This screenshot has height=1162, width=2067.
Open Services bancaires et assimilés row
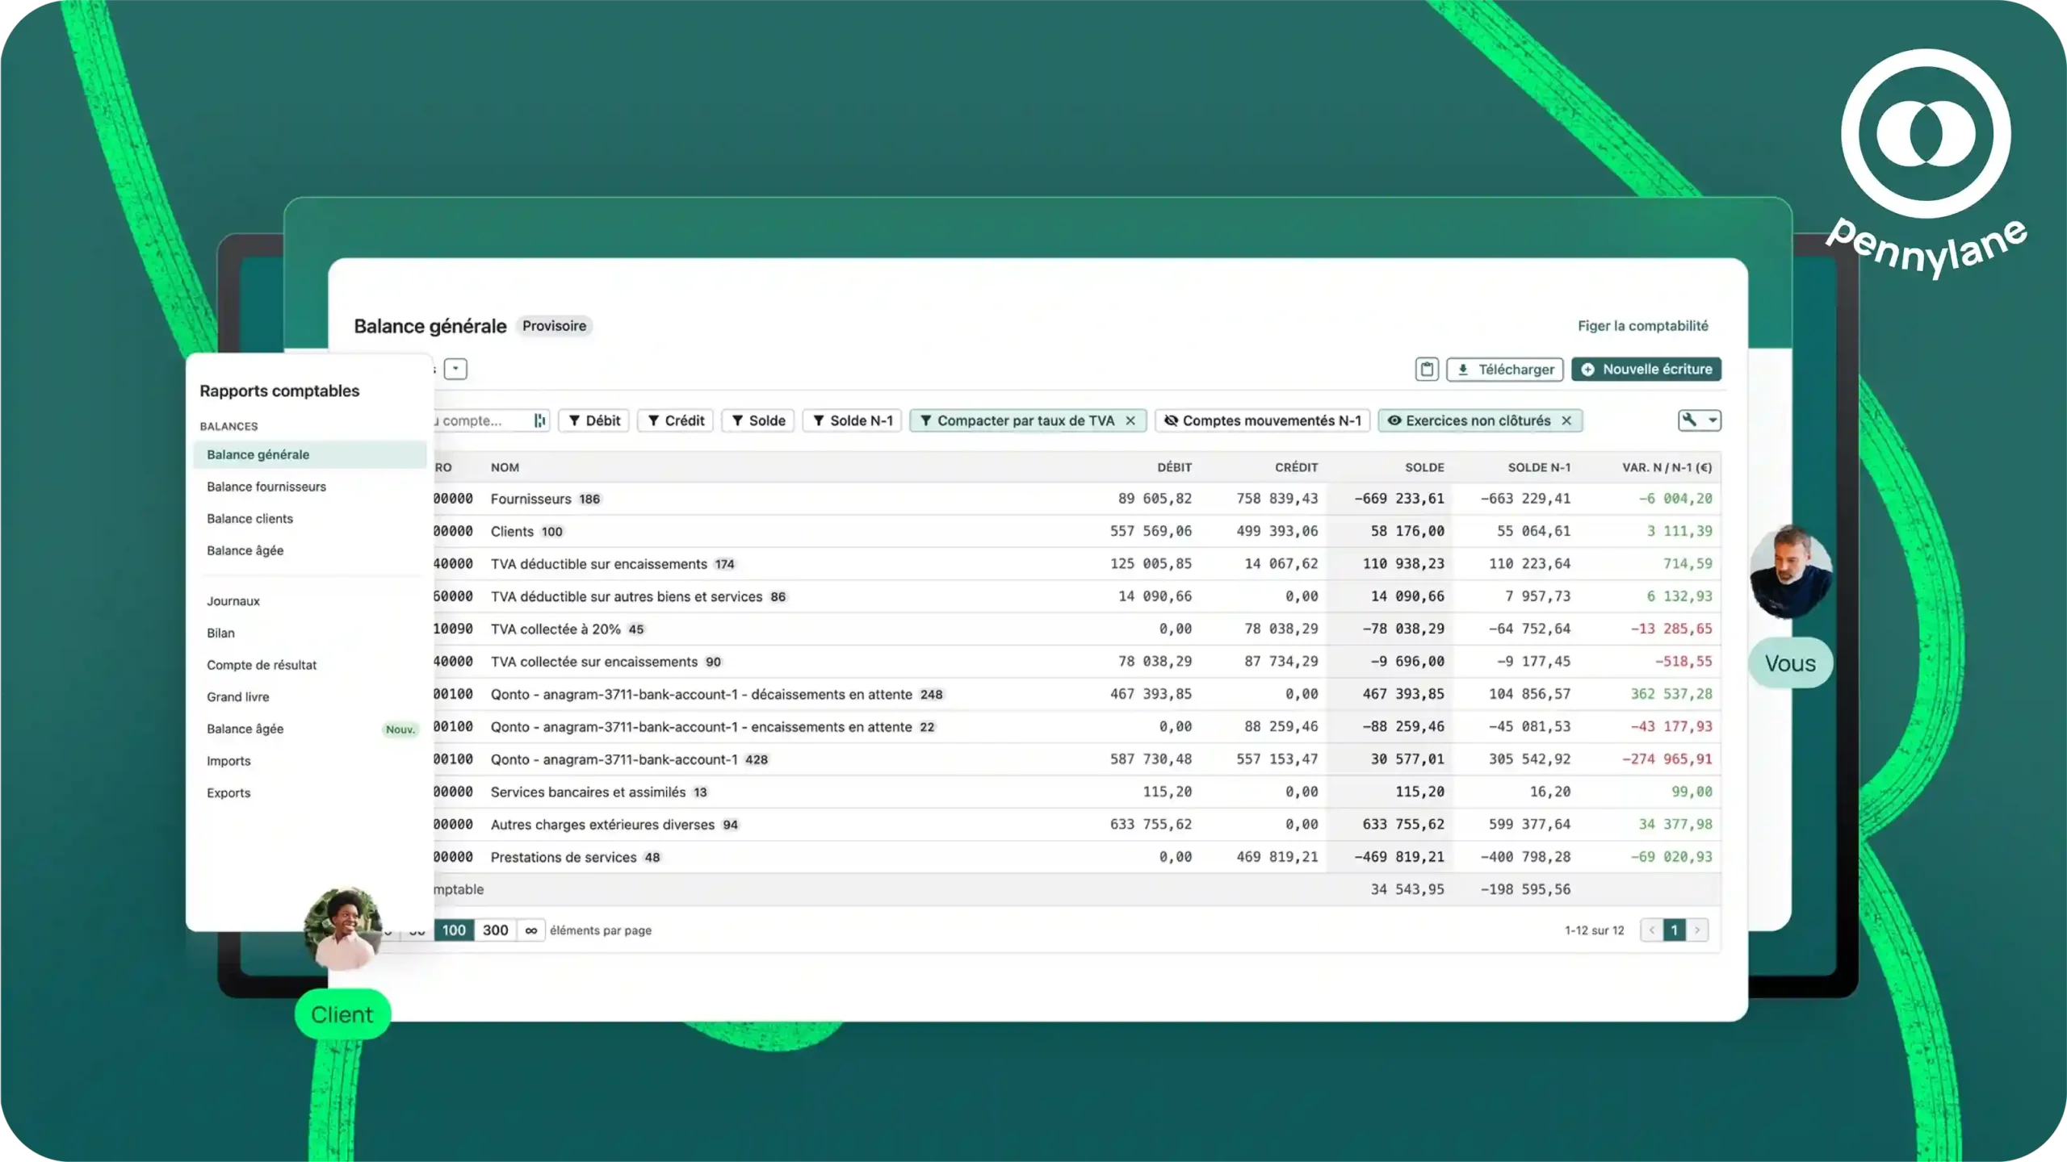pos(1077,792)
